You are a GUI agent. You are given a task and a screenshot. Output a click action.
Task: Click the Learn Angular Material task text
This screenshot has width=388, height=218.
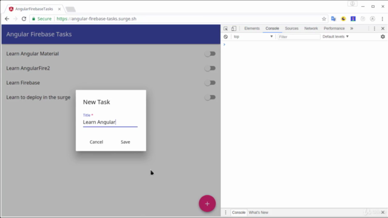coord(32,54)
